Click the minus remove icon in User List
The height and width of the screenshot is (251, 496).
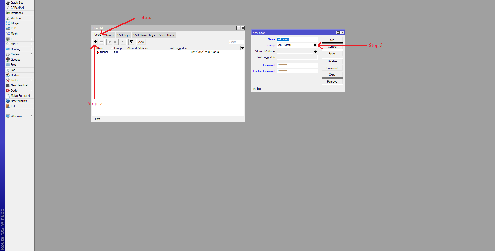coord(102,42)
